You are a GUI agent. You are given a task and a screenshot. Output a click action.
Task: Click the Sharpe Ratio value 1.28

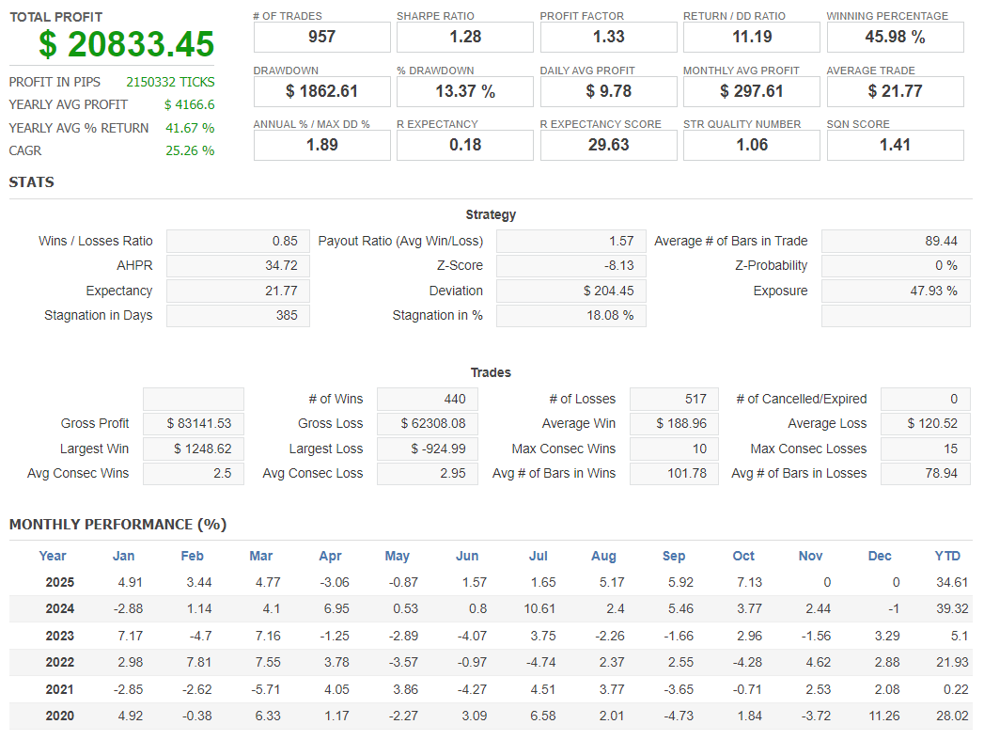pyautogui.click(x=464, y=38)
